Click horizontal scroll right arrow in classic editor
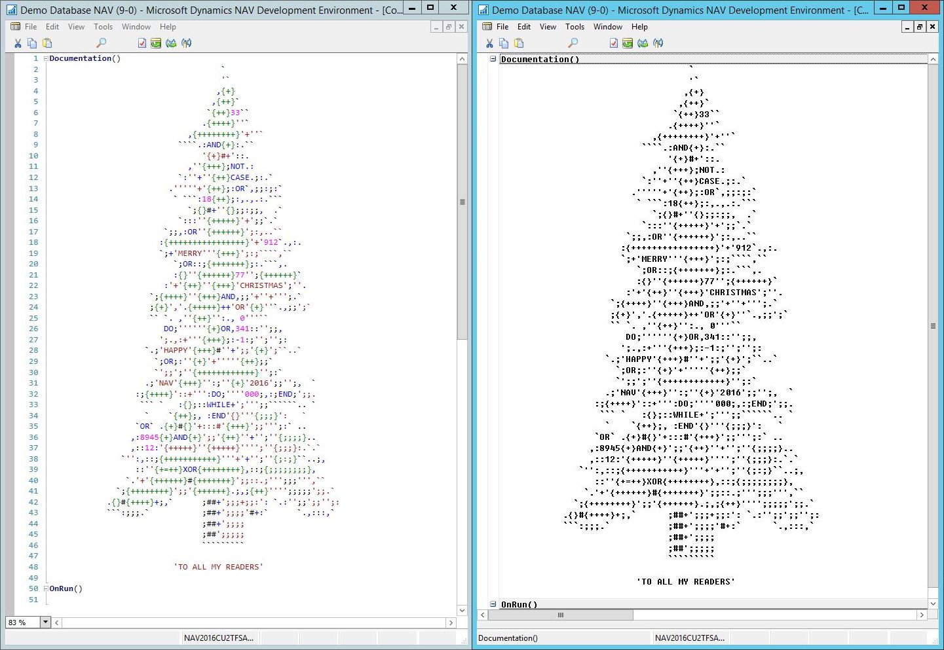The width and height of the screenshot is (944, 650). [x=922, y=615]
